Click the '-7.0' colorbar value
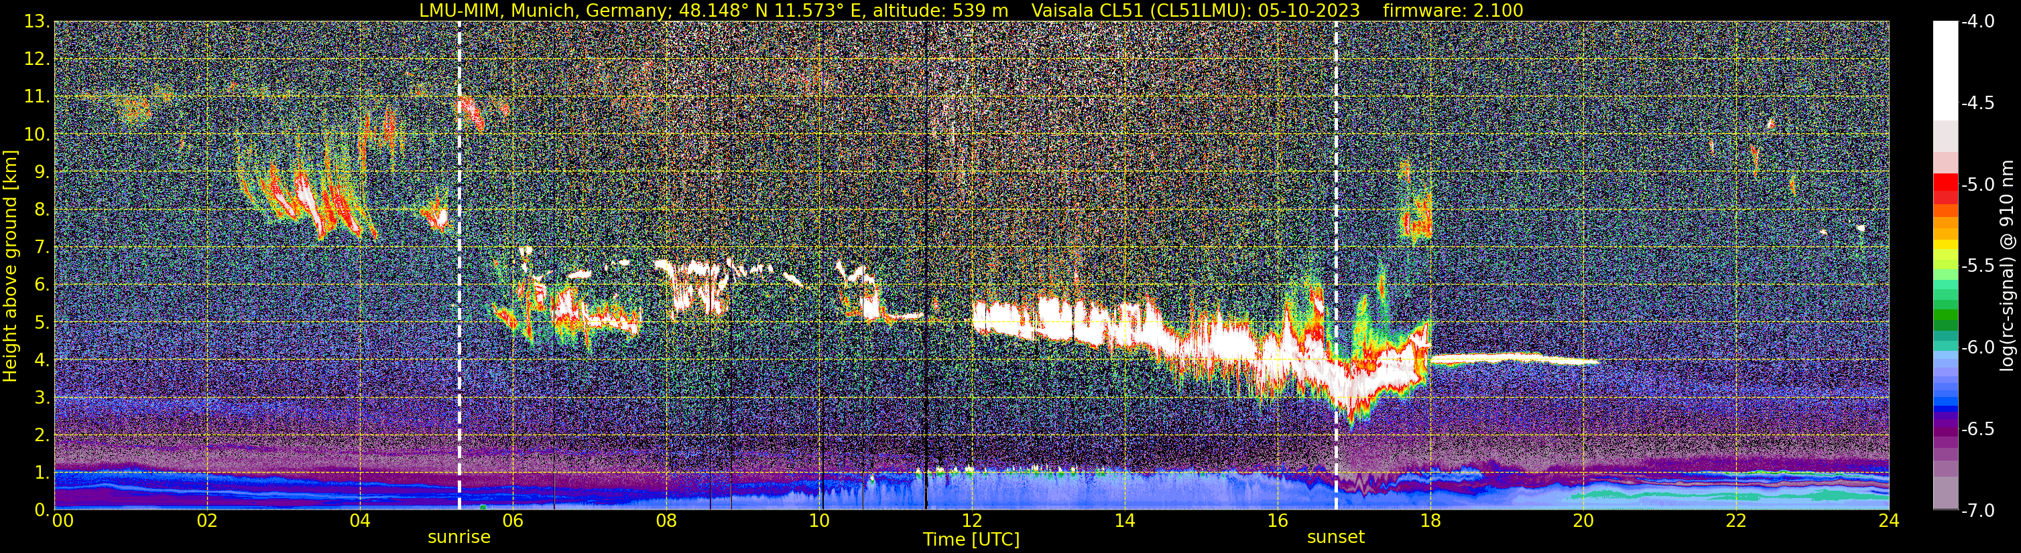 (1977, 511)
